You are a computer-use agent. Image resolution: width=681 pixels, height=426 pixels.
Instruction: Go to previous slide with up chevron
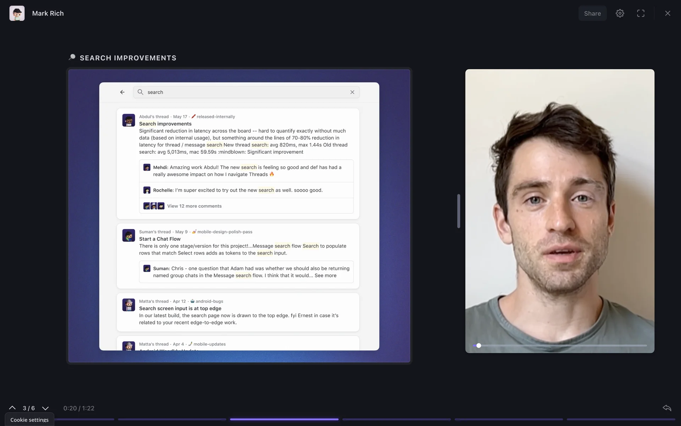click(12, 408)
